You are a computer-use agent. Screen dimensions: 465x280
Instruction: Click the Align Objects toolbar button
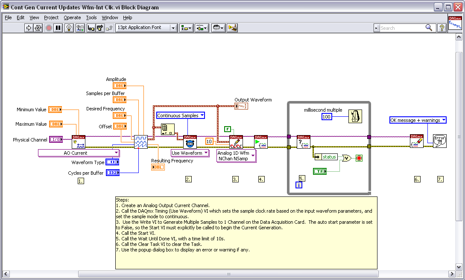pyautogui.click(x=185, y=28)
